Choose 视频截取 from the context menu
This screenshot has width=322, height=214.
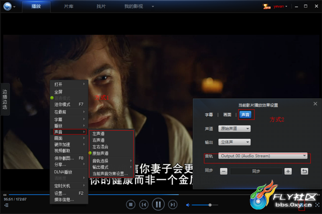pos(69,151)
